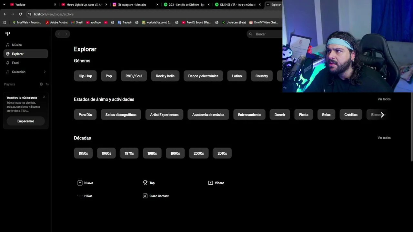Open the Para DJs category
Screen dimensions: 413x232
pyautogui.click(x=85, y=115)
